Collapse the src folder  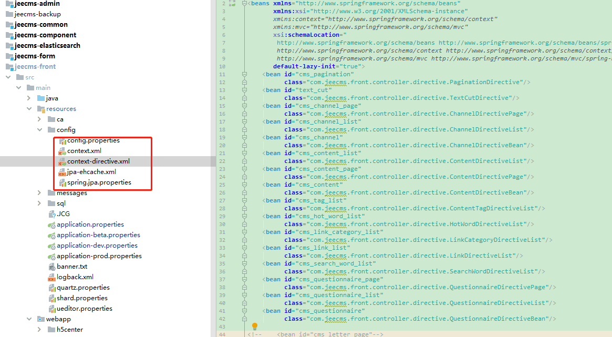coord(8,77)
